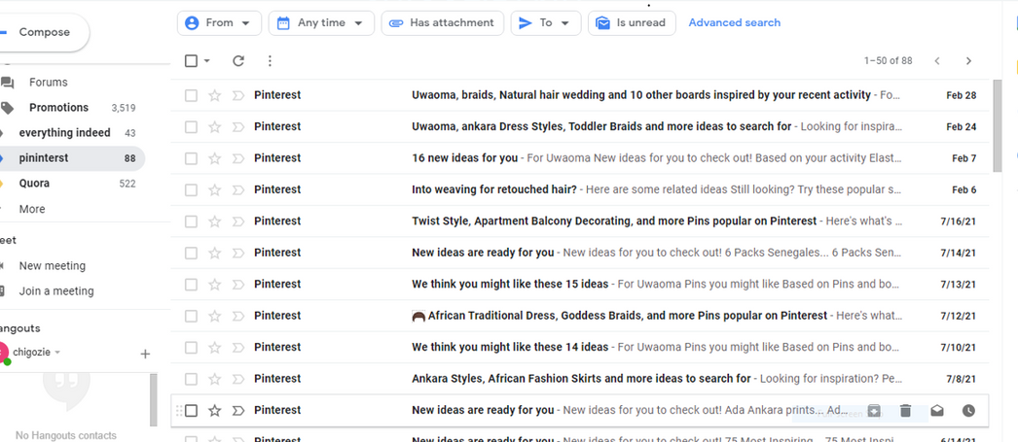Star the Feb 24 Pinterest email
Screen dimensions: 1018x442
coord(214,127)
